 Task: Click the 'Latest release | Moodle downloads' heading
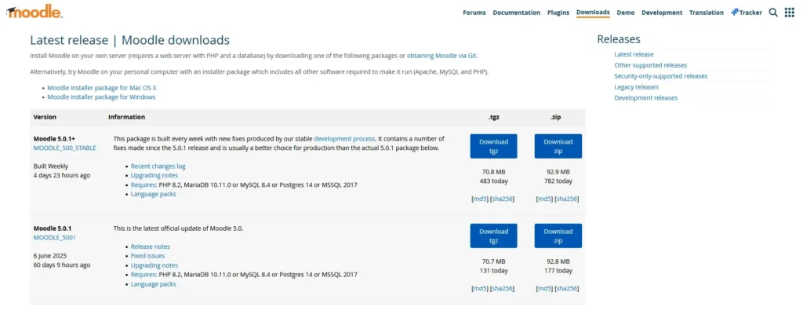[129, 40]
